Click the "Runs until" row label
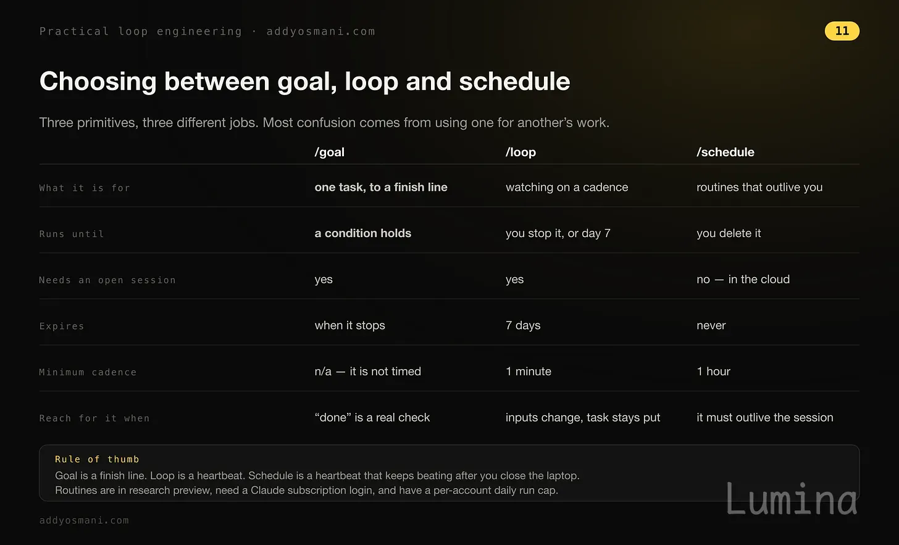 [72, 234]
